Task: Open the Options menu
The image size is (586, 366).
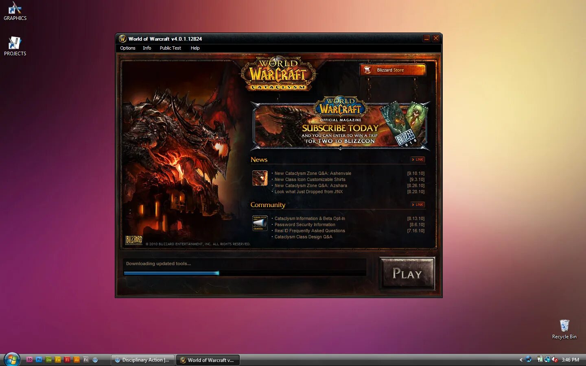Action: tap(127, 48)
